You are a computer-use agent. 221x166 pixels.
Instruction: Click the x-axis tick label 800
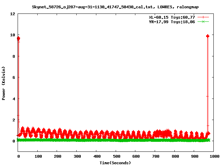[175, 156]
